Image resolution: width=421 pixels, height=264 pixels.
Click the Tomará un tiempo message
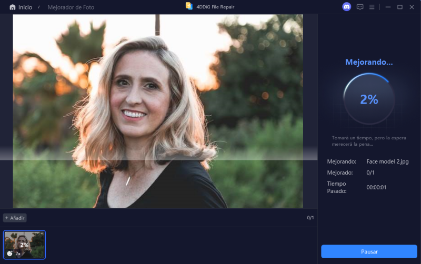coord(369,141)
